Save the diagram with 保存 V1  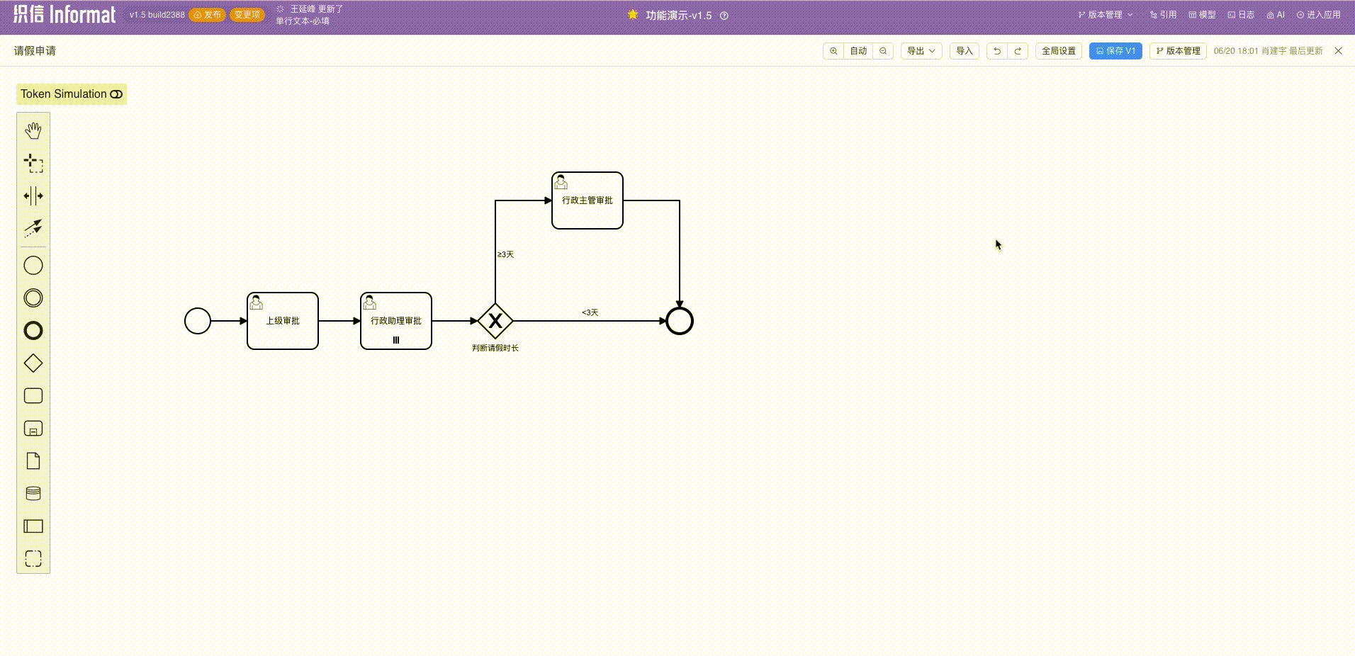[x=1115, y=50]
